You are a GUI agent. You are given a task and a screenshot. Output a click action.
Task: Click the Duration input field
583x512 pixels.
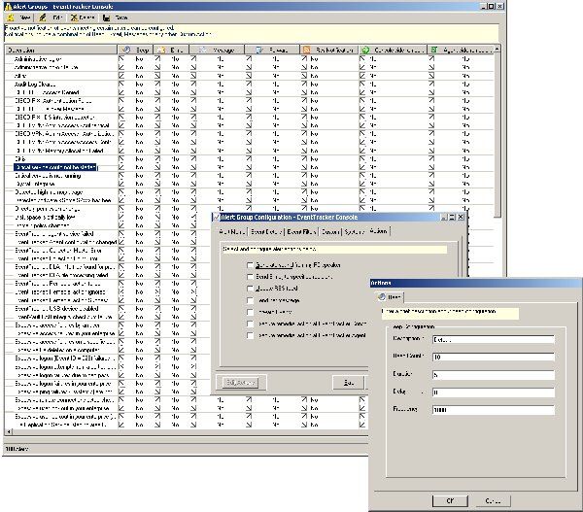(494, 374)
